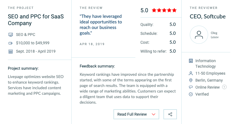
Task: Click the 5.0 overall rating number
Action: coord(144,10)
